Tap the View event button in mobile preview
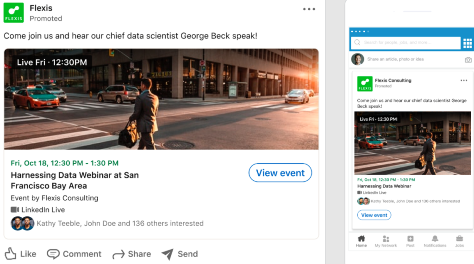 click(x=374, y=215)
